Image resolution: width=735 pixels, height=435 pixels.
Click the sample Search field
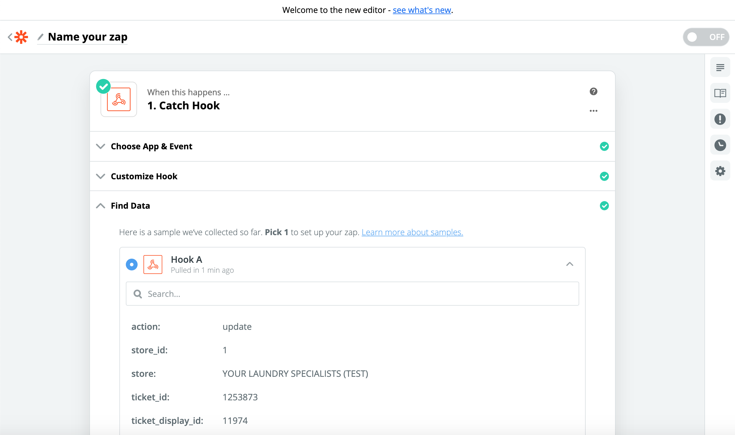tap(352, 294)
